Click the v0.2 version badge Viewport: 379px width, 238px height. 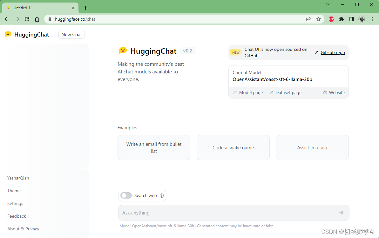coord(188,51)
